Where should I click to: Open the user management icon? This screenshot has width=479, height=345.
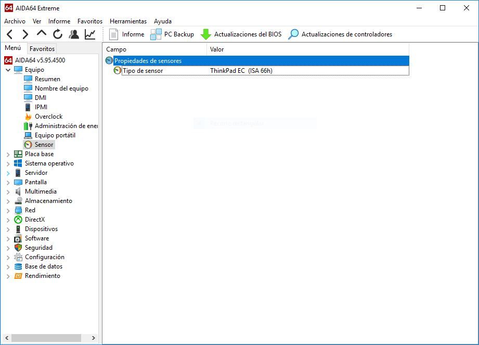point(74,34)
